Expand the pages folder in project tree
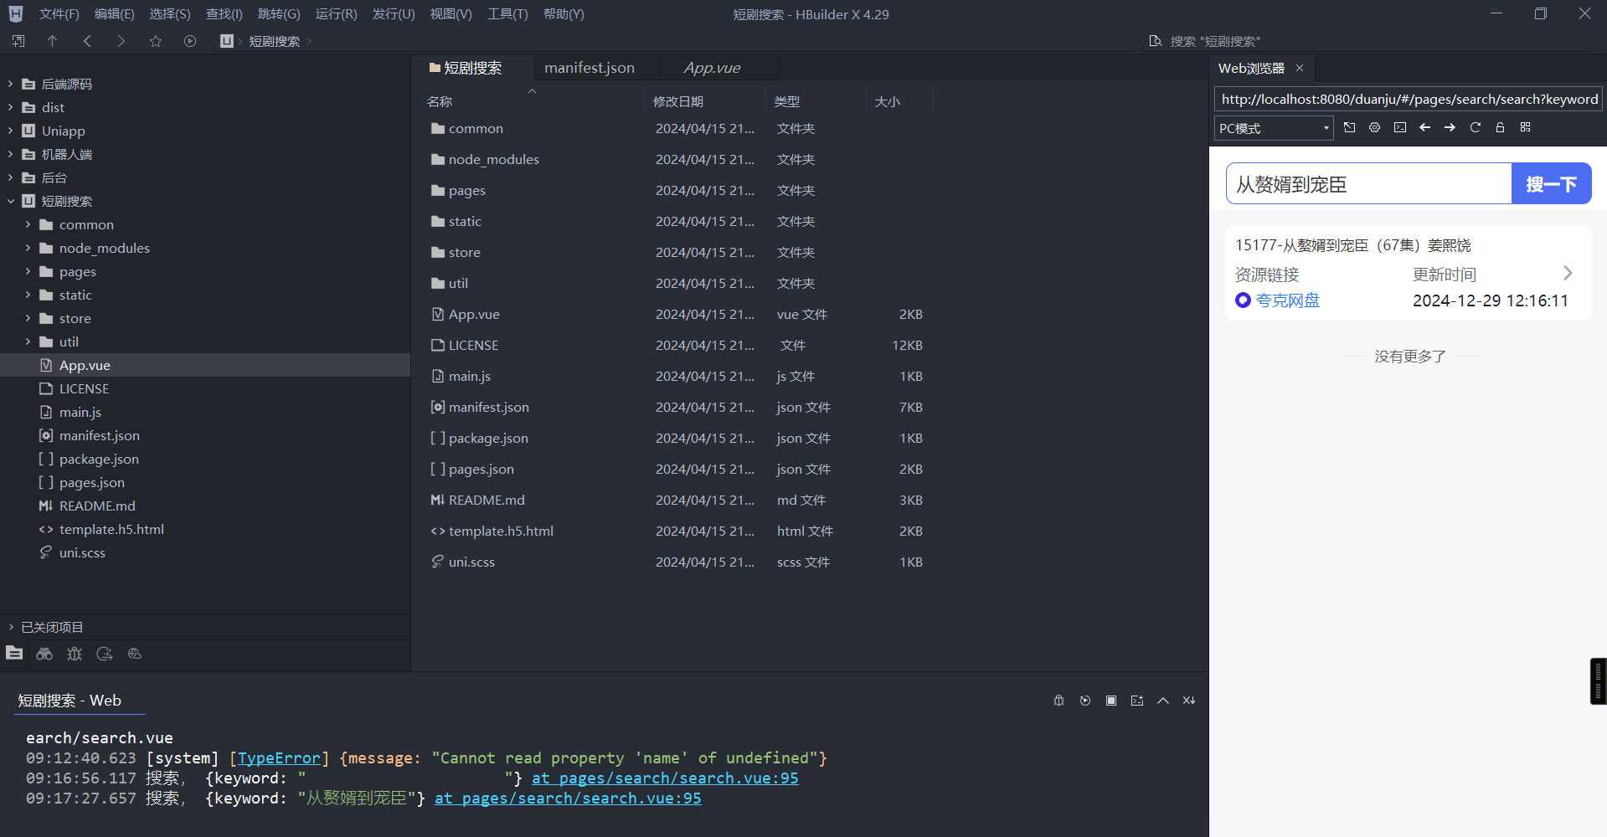Screen dimensions: 1607x837 pyautogui.click(x=28, y=271)
